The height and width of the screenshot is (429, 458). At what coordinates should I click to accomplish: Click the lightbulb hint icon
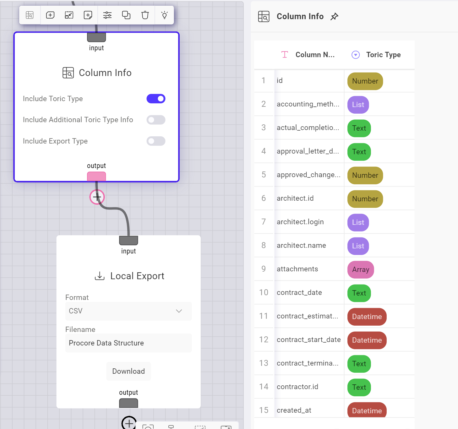pyautogui.click(x=164, y=15)
